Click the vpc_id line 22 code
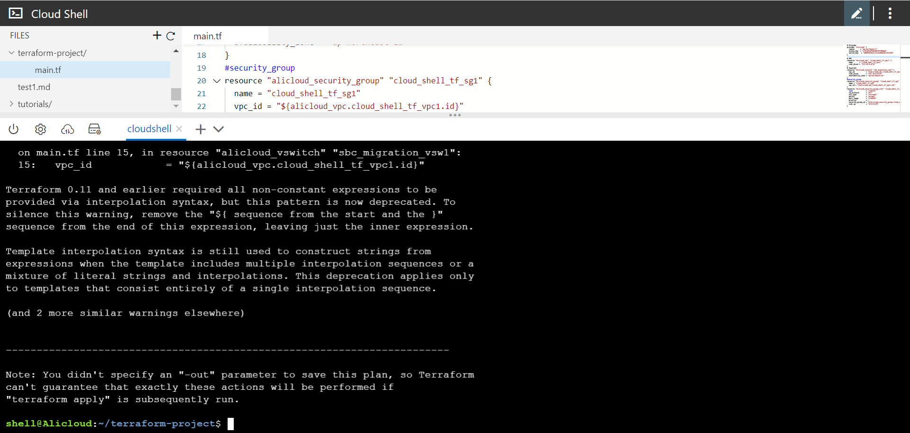The width and height of the screenshot is (910, 433). (x=349, y=107)
